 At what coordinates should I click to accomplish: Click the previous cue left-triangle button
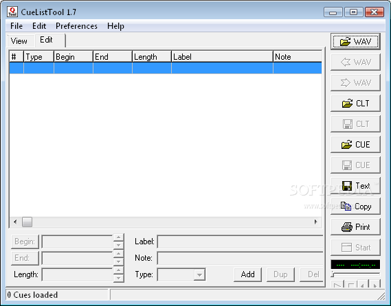click(362, 285)
